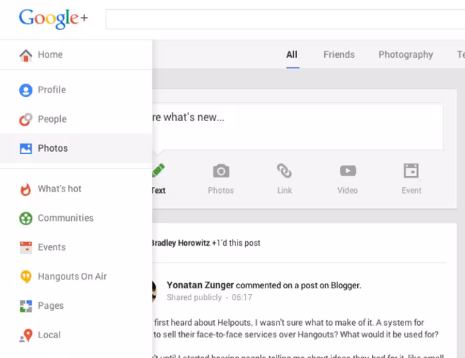Screen dimensions: 465x358
Task: Click the Google+ logo
Action: pos(54,18)
